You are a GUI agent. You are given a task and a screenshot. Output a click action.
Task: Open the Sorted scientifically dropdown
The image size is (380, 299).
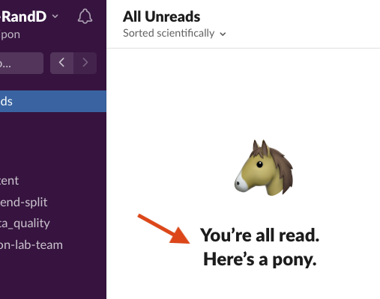(175, 33)
